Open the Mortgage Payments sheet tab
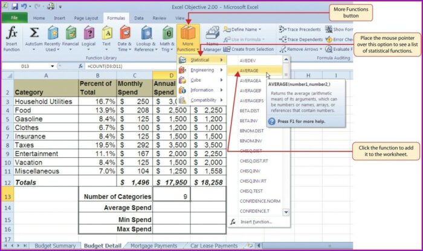 click(x=153, y=246)
